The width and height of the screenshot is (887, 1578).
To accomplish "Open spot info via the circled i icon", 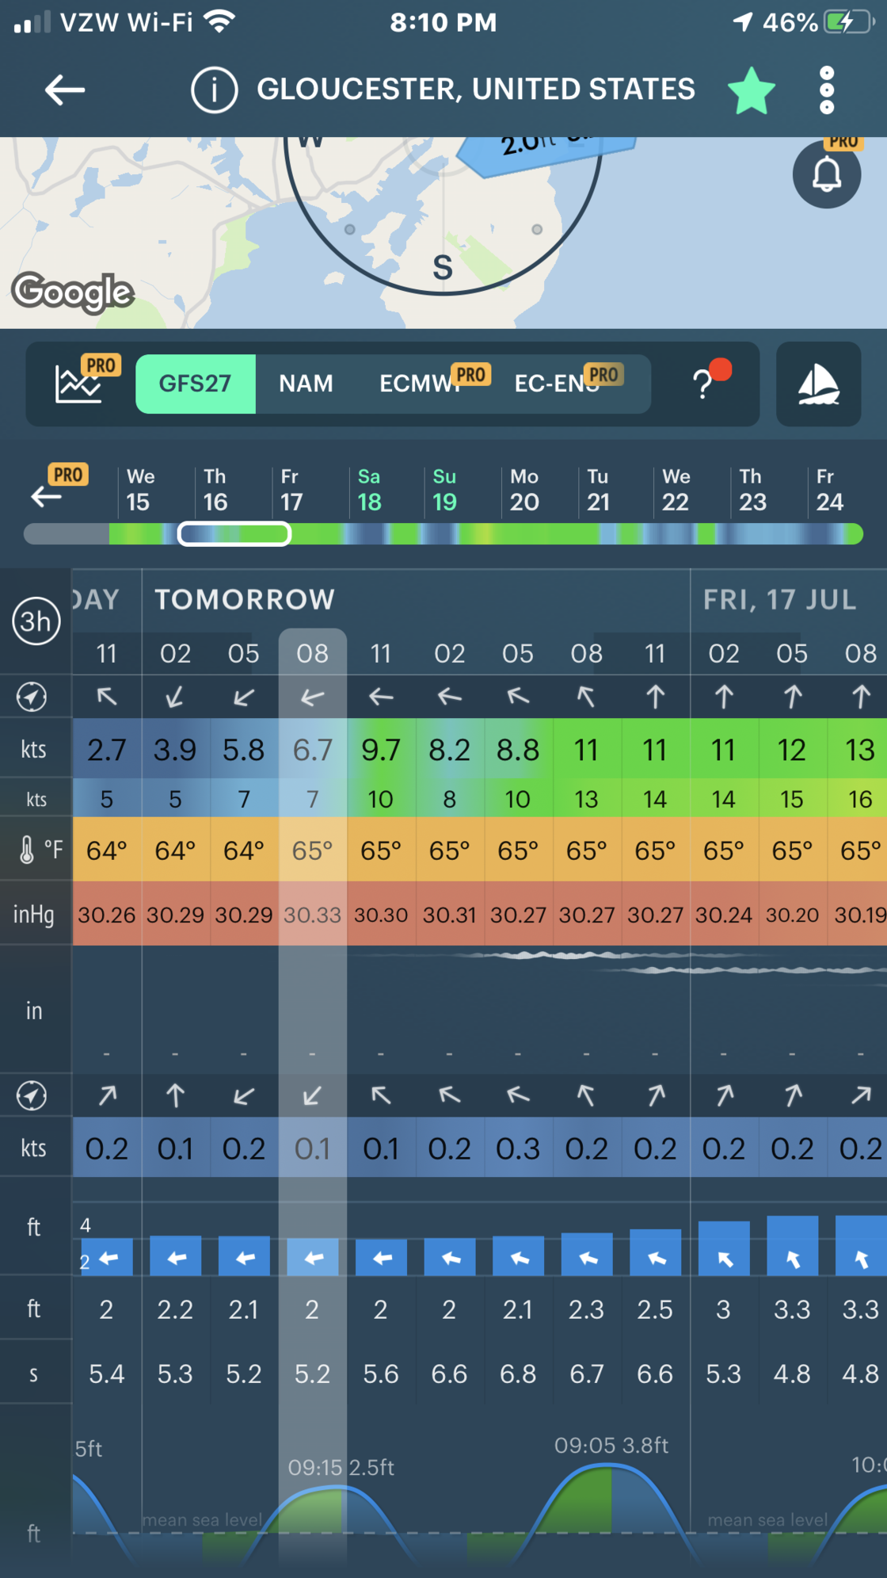I will click(x=214, y=90).
